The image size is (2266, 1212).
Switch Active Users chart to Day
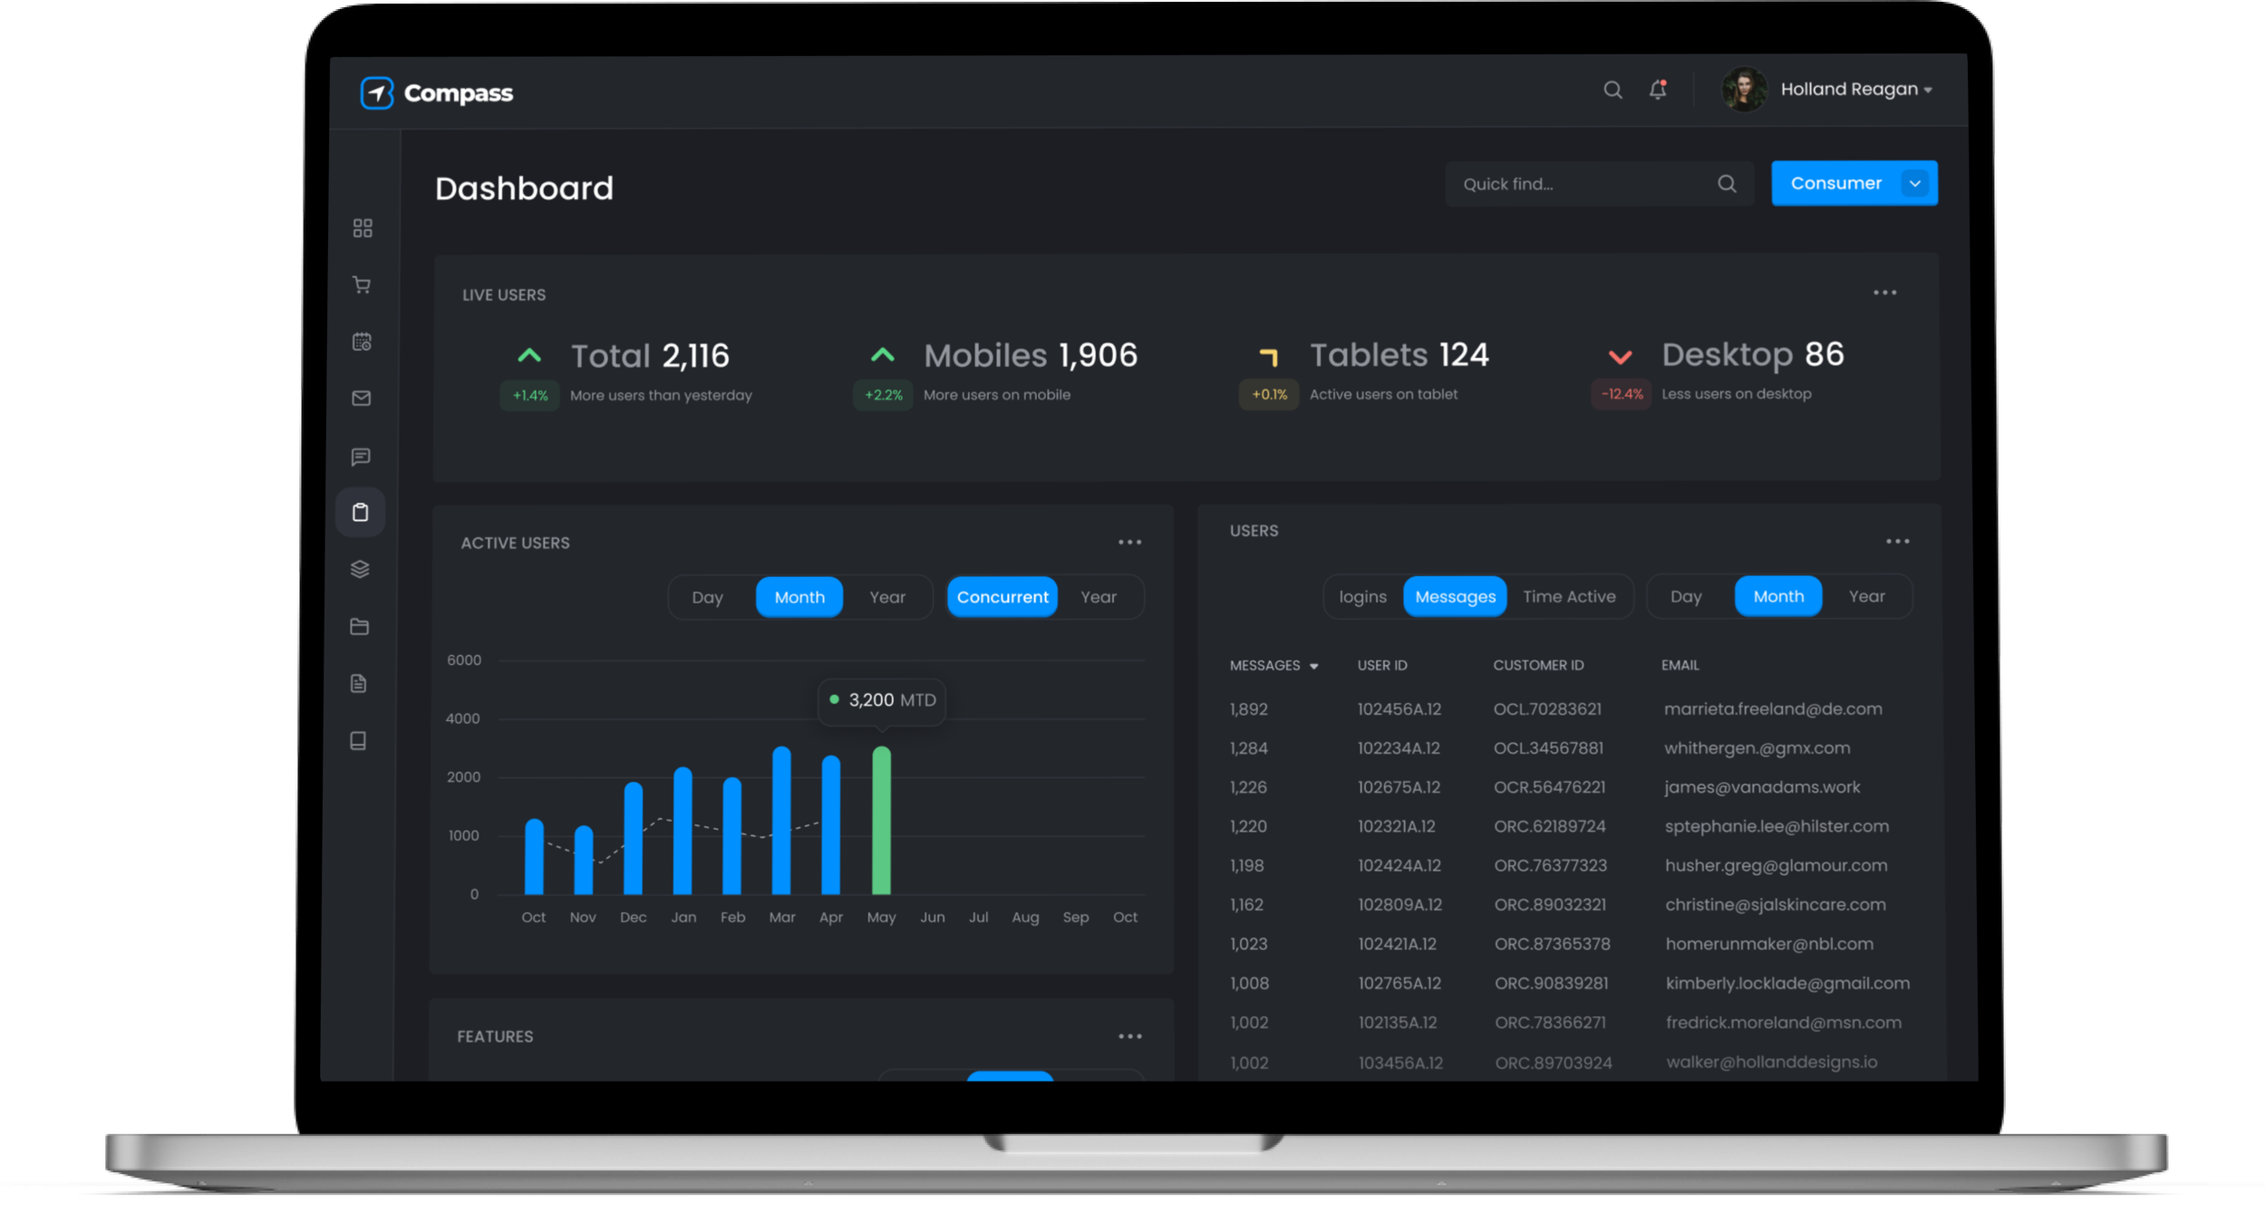707,598
